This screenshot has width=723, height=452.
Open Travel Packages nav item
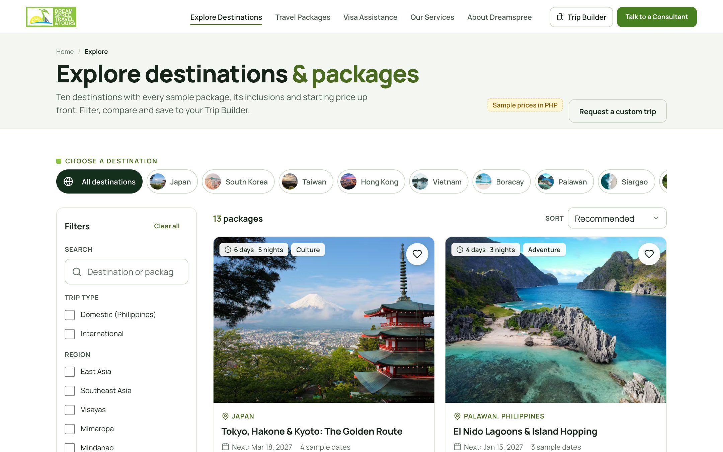click(x=303, y=17)
